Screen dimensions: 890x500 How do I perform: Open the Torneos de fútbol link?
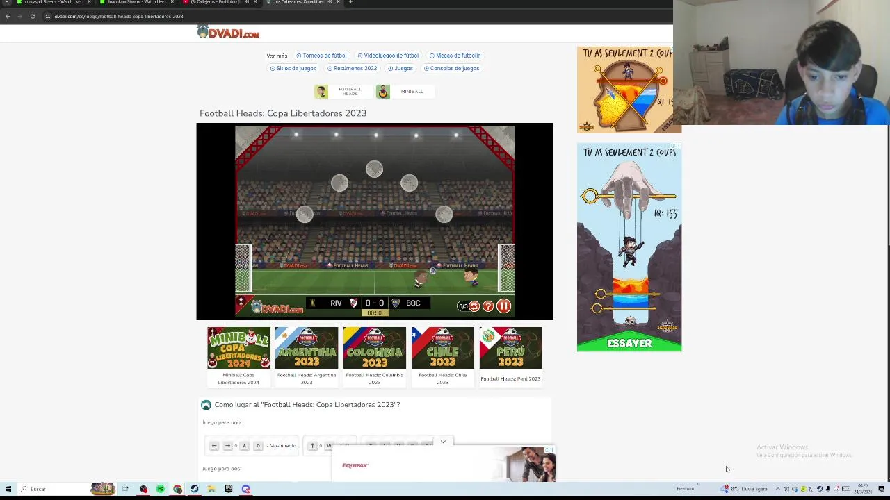click(x=321, y=56)
